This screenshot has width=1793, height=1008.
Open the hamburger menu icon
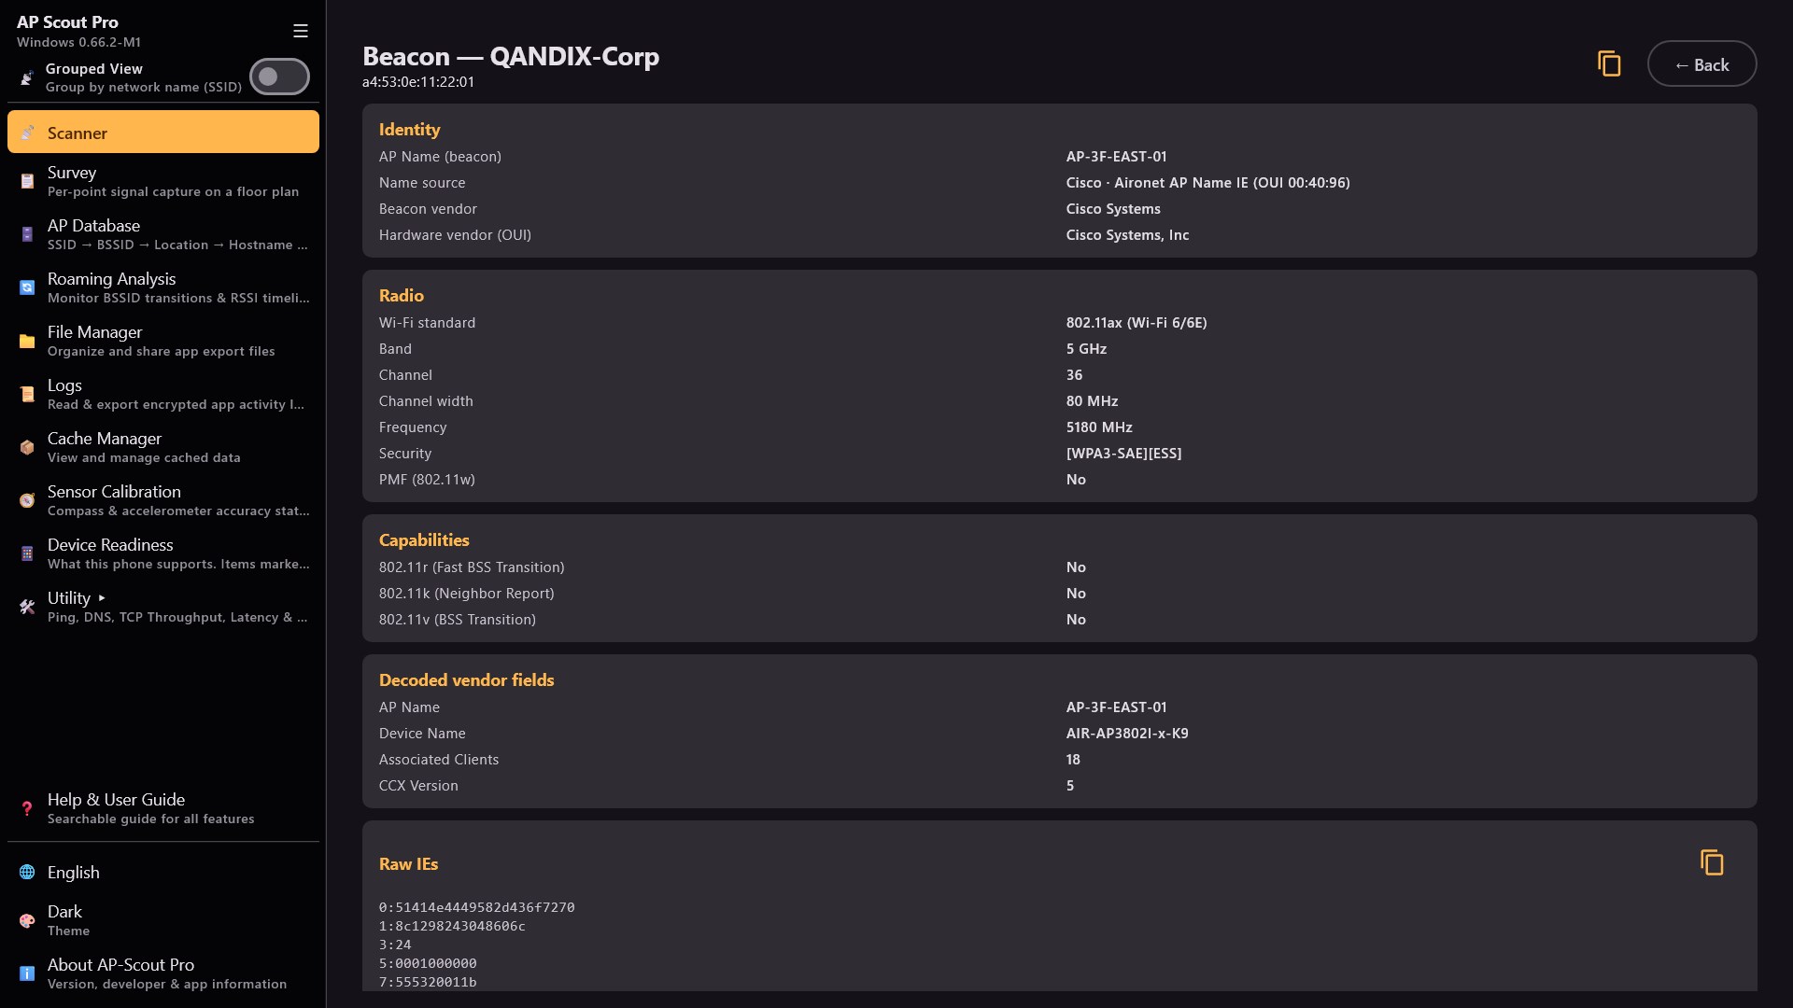(x=301, y=31)
